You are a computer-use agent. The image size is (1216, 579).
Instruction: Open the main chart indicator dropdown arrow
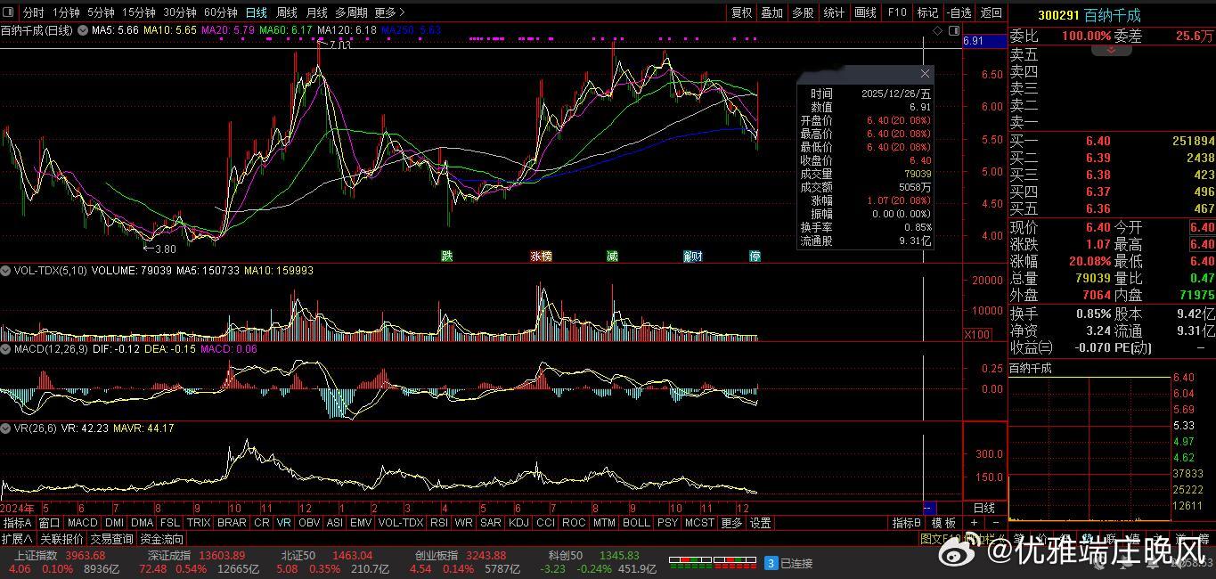[83, 30]
